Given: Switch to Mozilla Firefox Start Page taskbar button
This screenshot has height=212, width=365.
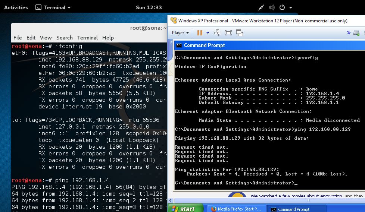Looking at the screenshot, I should coord(236,209).
